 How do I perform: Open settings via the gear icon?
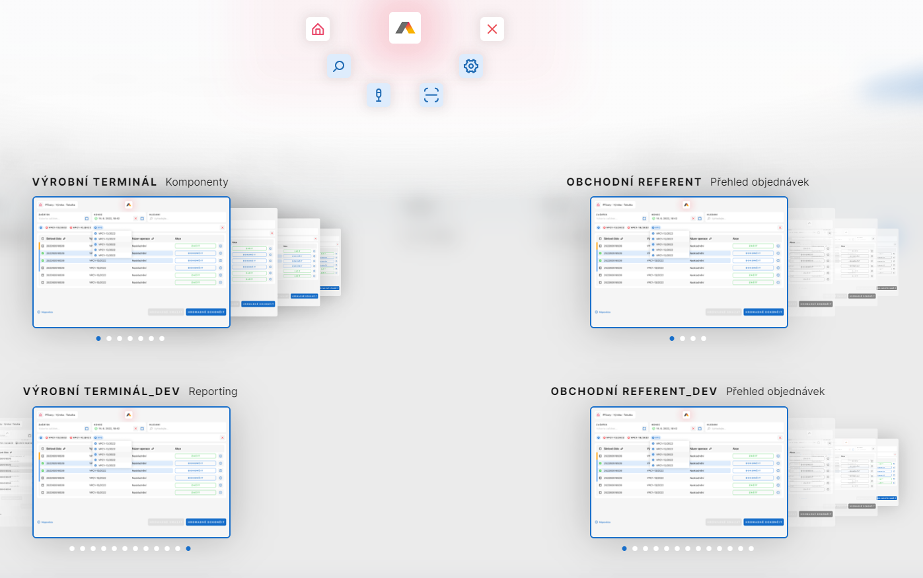click(x=470, y=66)
